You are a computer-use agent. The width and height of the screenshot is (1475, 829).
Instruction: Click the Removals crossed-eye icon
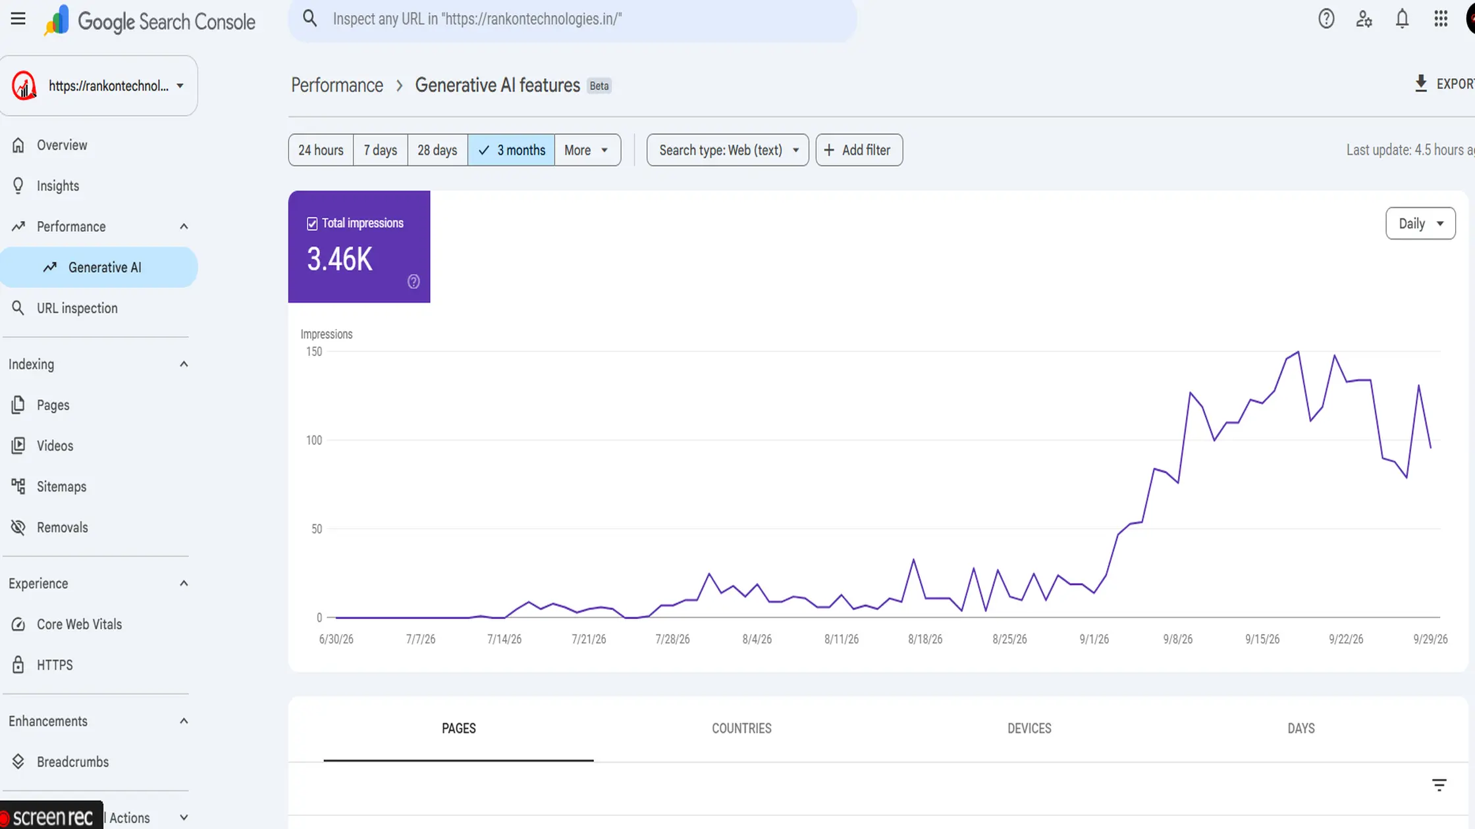point(18,527)
